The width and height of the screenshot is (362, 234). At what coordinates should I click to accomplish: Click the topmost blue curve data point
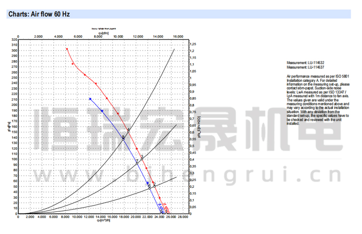coord(90,99)
